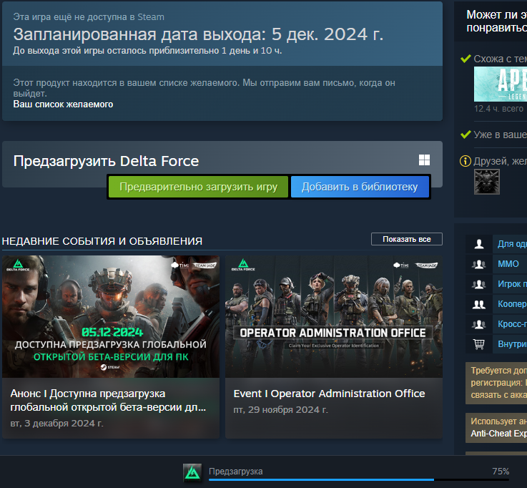Screen dimensions: 527x488
Task: Open the 'Для од' single-player link
Action: coord(512,244)
